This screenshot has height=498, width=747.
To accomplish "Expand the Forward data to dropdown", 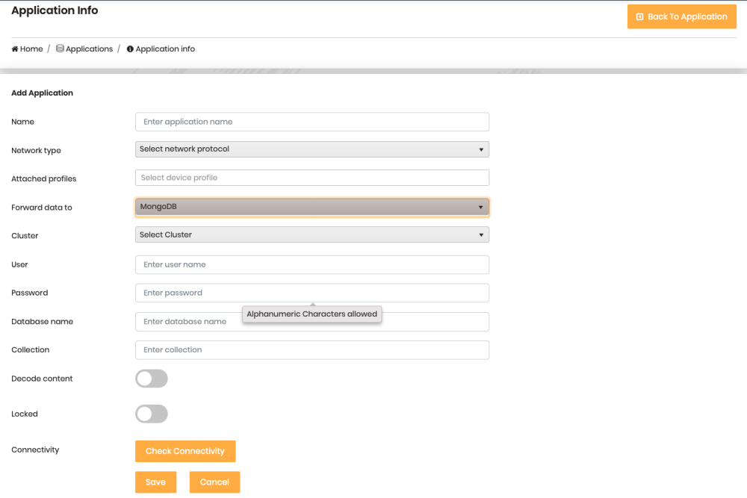I will [311, 207].
